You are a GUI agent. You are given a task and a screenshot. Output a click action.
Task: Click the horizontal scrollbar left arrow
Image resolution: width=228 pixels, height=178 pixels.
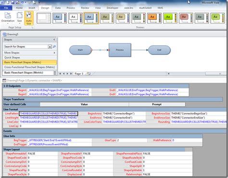(x=169, y=74)
